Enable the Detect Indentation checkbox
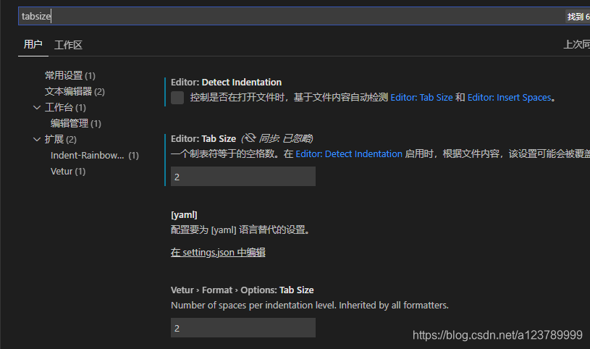The height and width of the screenshot is (349, 590). coord(177,98)
